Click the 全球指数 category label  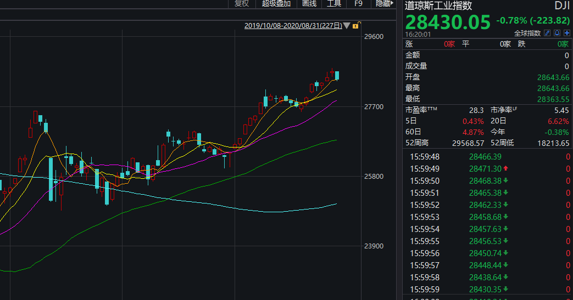(x=527, y=33)
